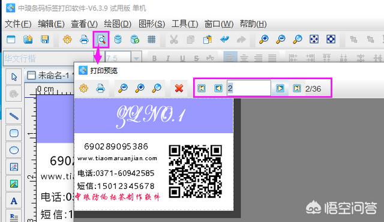Image resolution: width=384 pixels, height=222 pixels.
Task: Open the 华文行楷 font name combo box
Action: [x=49, y=58]
